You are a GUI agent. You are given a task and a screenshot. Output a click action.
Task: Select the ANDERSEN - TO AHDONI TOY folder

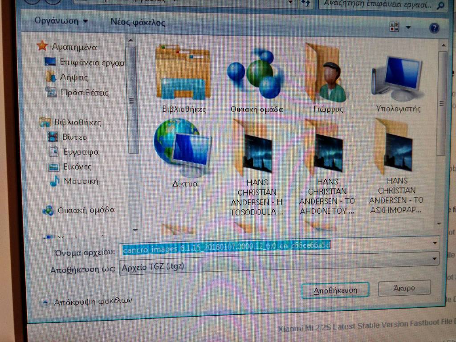click(327, 167)
